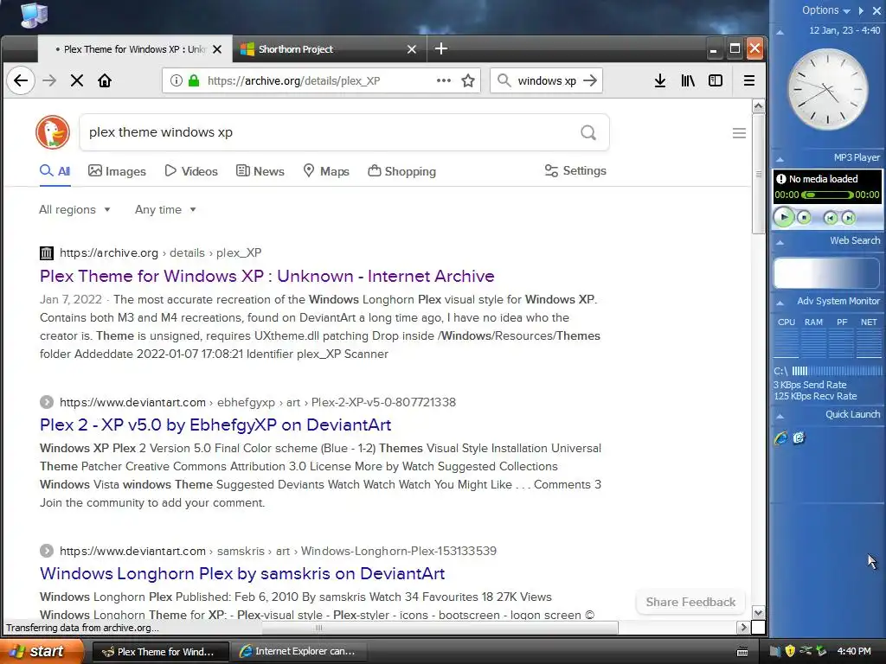Open the Firefox hamburger menu
This screenshot has height=664, width=886.
[x=749, y=80]
